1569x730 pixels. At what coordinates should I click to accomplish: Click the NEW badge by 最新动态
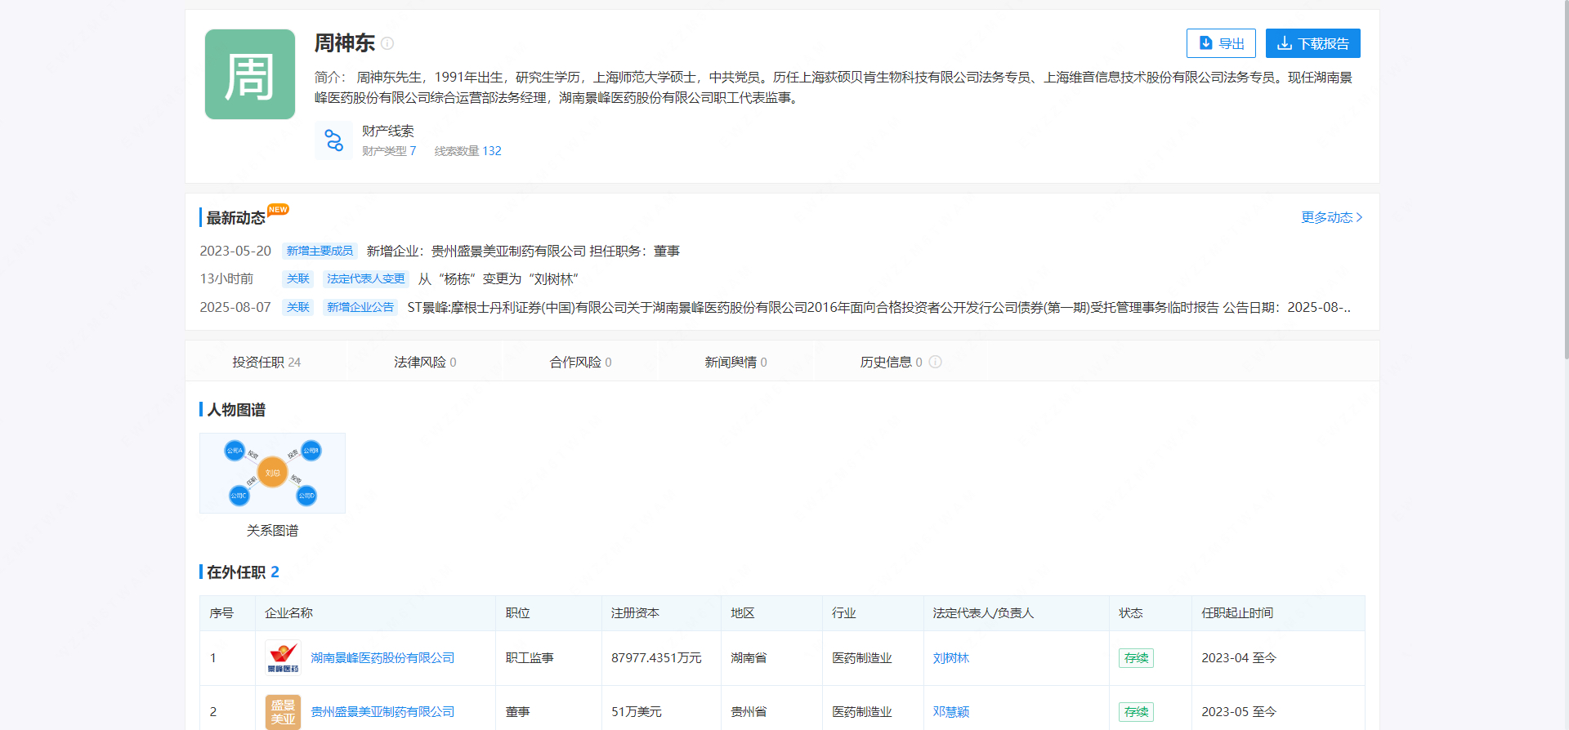click(x=278, y=209)
